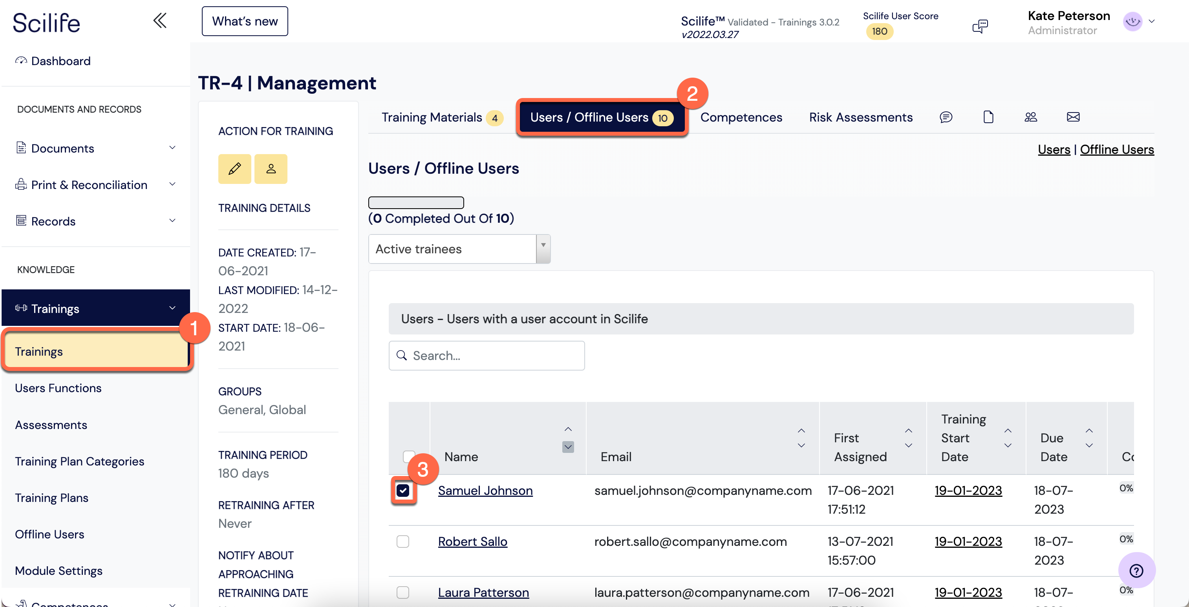Open the chat feedback icon in header
The height and width of the screenshot is (607, 1189).
point(980,26)
